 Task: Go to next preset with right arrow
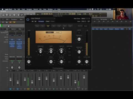(35, 21)
